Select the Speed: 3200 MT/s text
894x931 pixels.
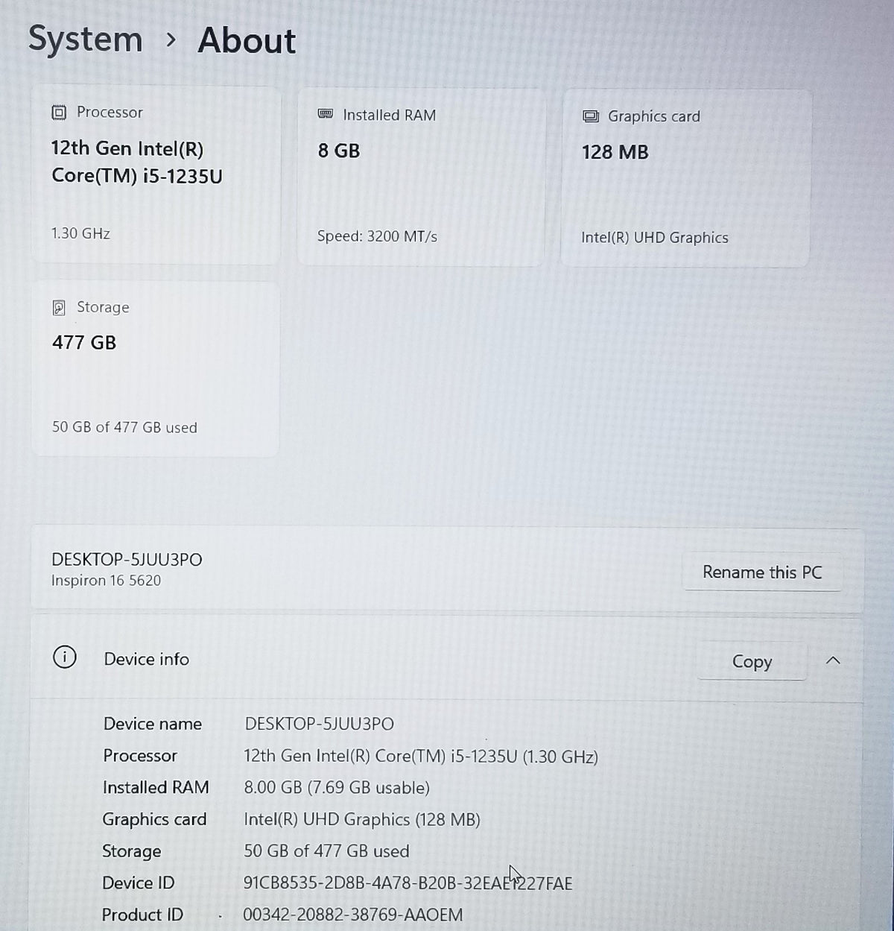(x=377, y=236)
